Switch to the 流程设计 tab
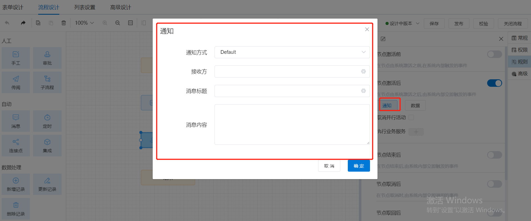This screenshot has height=221, width=531. (x=49, y=7)
